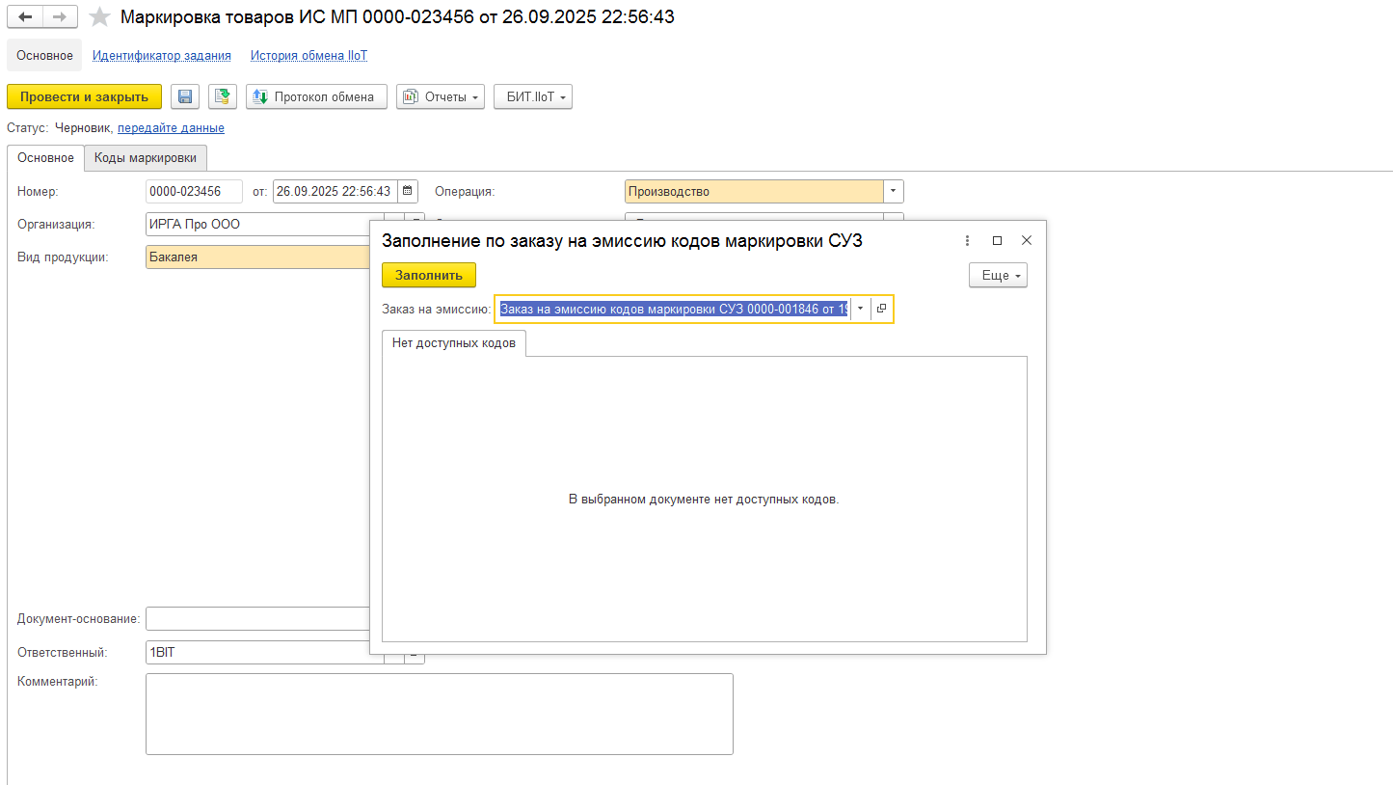Screen dimensions: 1393x785
Task: Expand the Операция dropdown
Action: coord(893,191)
